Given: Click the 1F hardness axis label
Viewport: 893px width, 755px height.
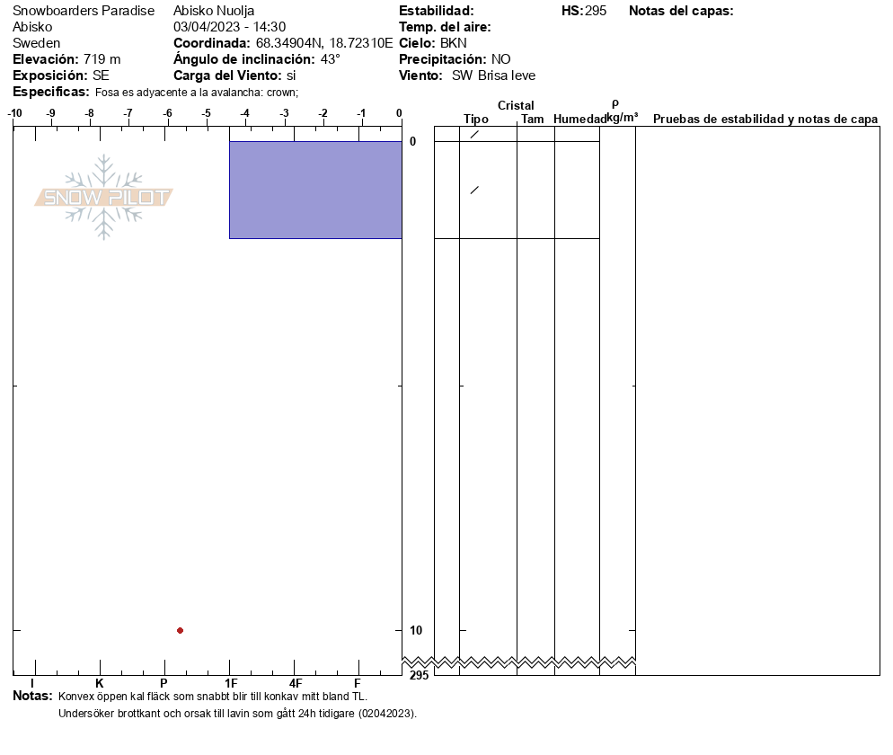Looking at the screenshot, I should [231, 683].
